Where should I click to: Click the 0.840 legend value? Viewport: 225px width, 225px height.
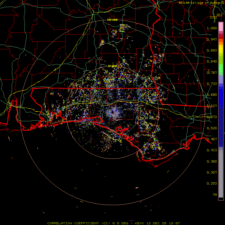click(212, 61)
